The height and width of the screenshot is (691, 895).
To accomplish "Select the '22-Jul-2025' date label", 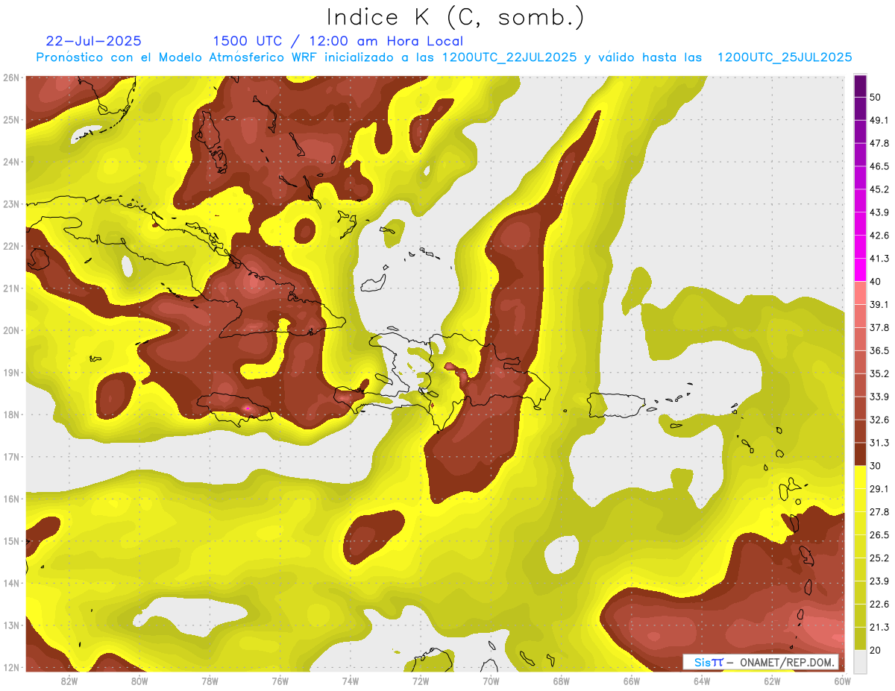I will click(93, 41).
